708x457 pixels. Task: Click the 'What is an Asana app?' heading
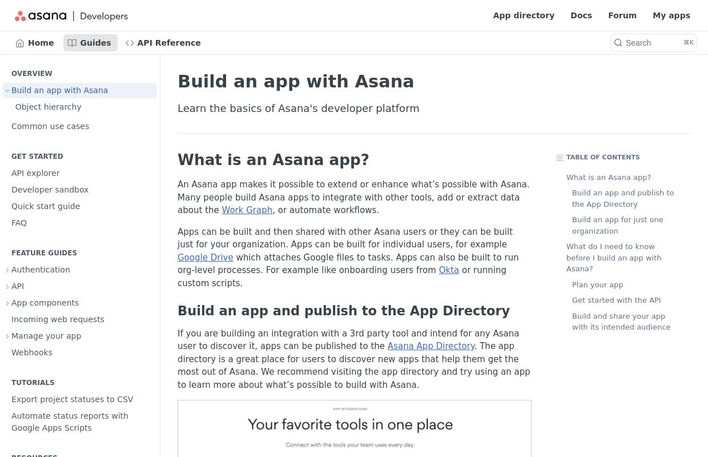[x=273, y=160]
